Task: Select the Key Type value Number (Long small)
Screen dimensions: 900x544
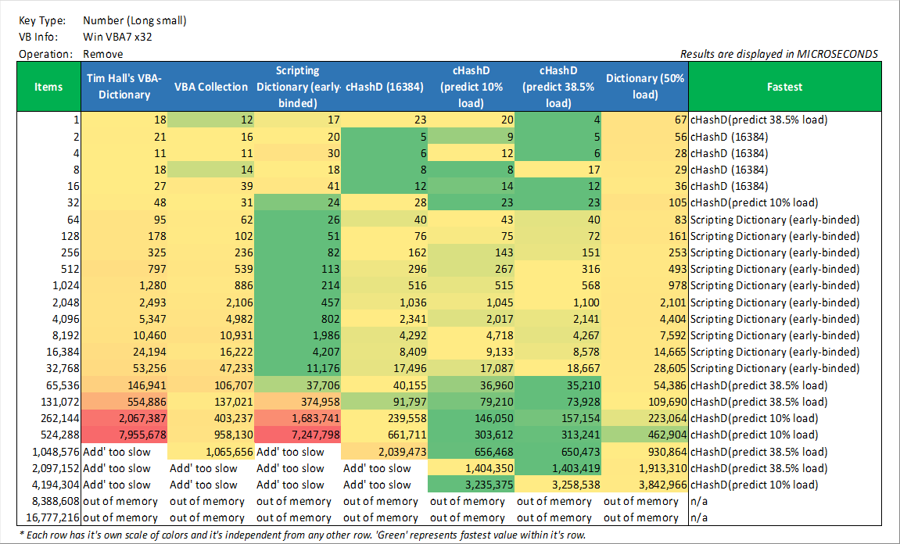Action: 134,21
